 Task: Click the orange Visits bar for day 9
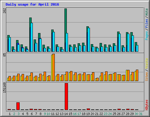(45, 76)
